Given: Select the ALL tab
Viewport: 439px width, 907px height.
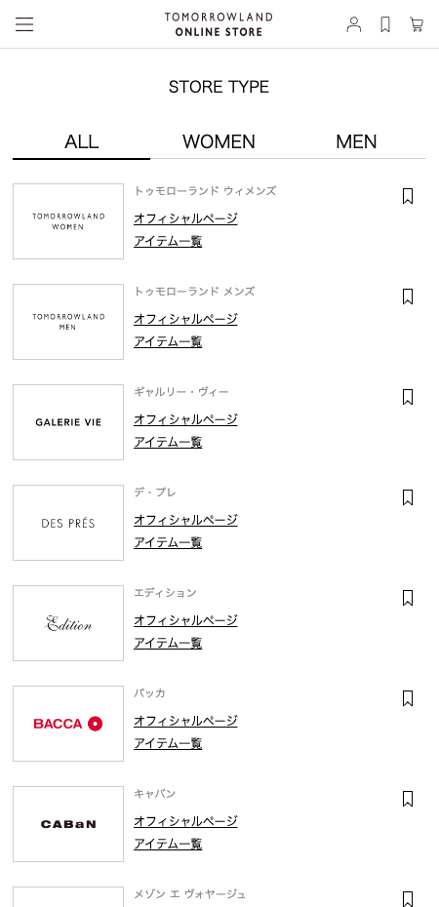Looking at the screenshot, I should [82, 141].
